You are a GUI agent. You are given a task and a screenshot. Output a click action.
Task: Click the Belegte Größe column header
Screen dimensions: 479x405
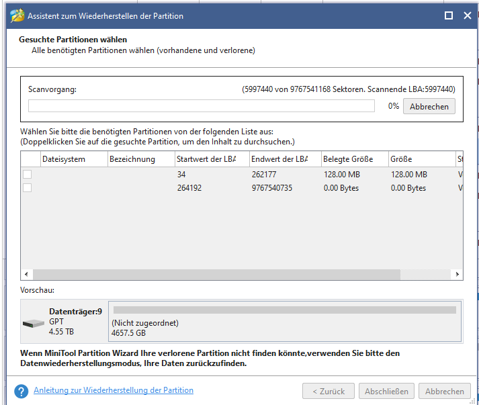pyautogui.click(x=355, y=159)
